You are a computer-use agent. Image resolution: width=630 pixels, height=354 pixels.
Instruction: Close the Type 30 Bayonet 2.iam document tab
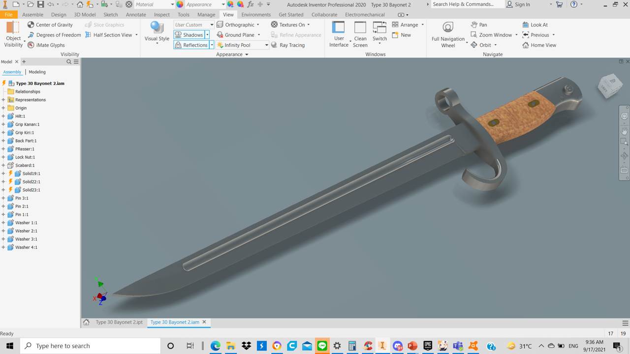click(x=204, y=323)
